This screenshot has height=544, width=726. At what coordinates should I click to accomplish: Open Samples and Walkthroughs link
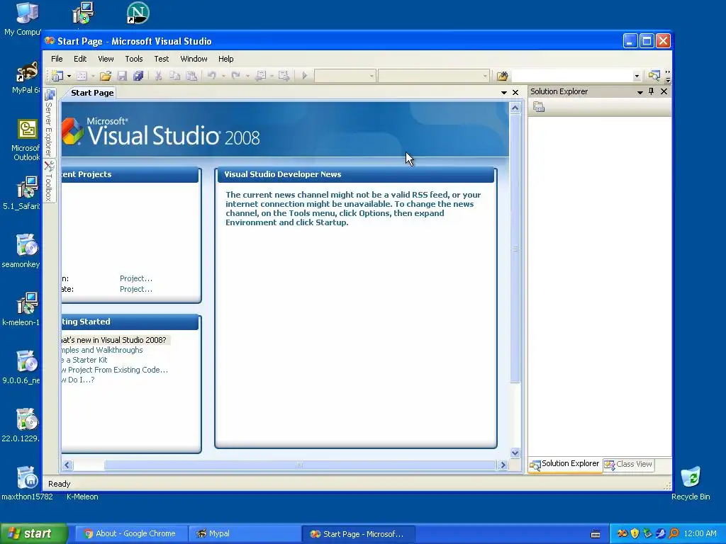pos(102,350)
